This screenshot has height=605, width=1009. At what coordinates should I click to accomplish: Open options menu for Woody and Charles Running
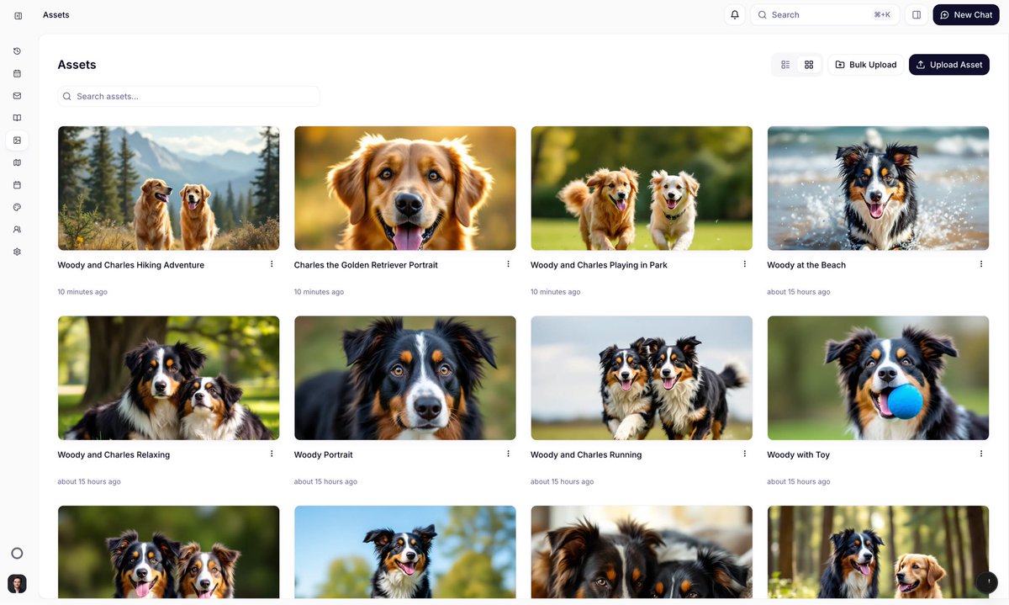(x=745, y=454)
